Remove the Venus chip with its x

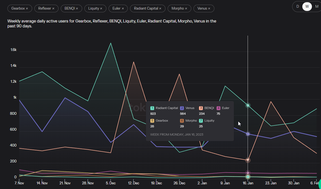point(209,8)
